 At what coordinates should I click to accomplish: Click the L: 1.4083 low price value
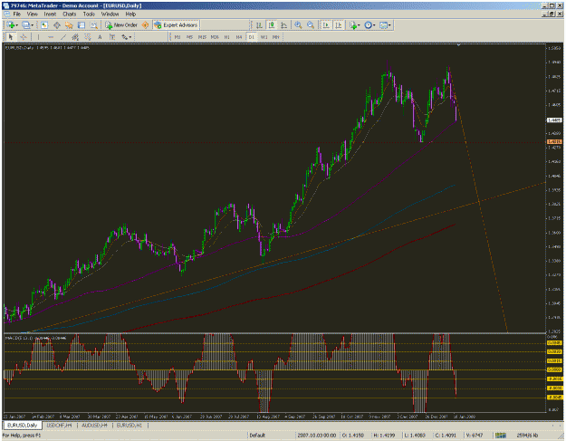(416, 436)
